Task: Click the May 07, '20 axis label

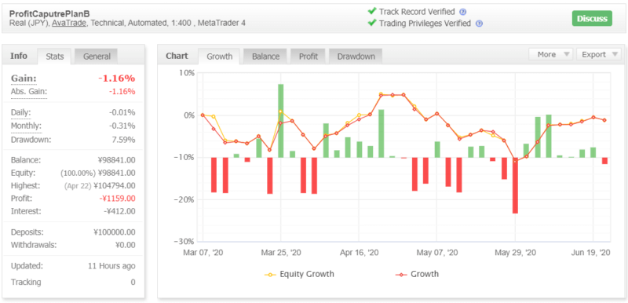Action: point(437,253)
